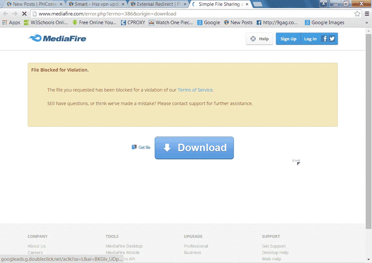This screenshot has height=263, width=372.
Task: Open the Business upgrade link
Action: (x=192, y=252)
